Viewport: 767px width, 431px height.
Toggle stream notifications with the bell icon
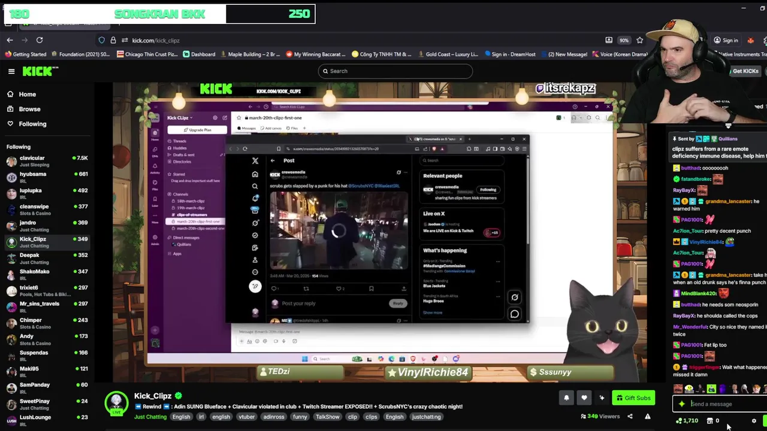(566, 398)
